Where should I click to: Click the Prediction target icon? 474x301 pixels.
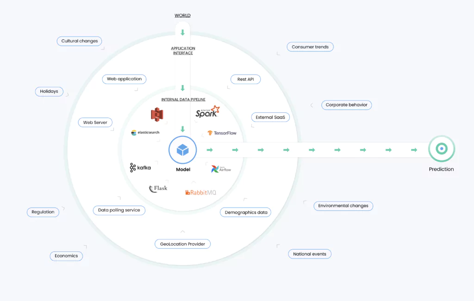click(442, 148)
